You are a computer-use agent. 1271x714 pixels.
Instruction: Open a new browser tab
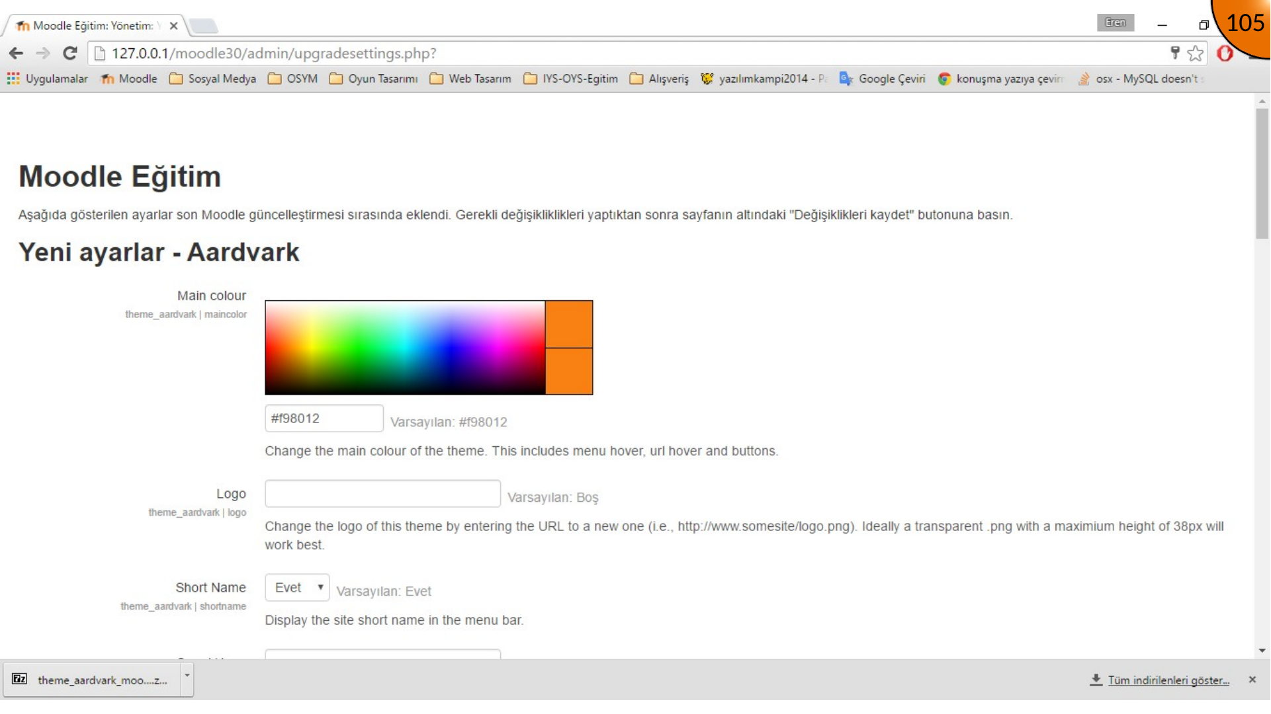click(203, 26)
